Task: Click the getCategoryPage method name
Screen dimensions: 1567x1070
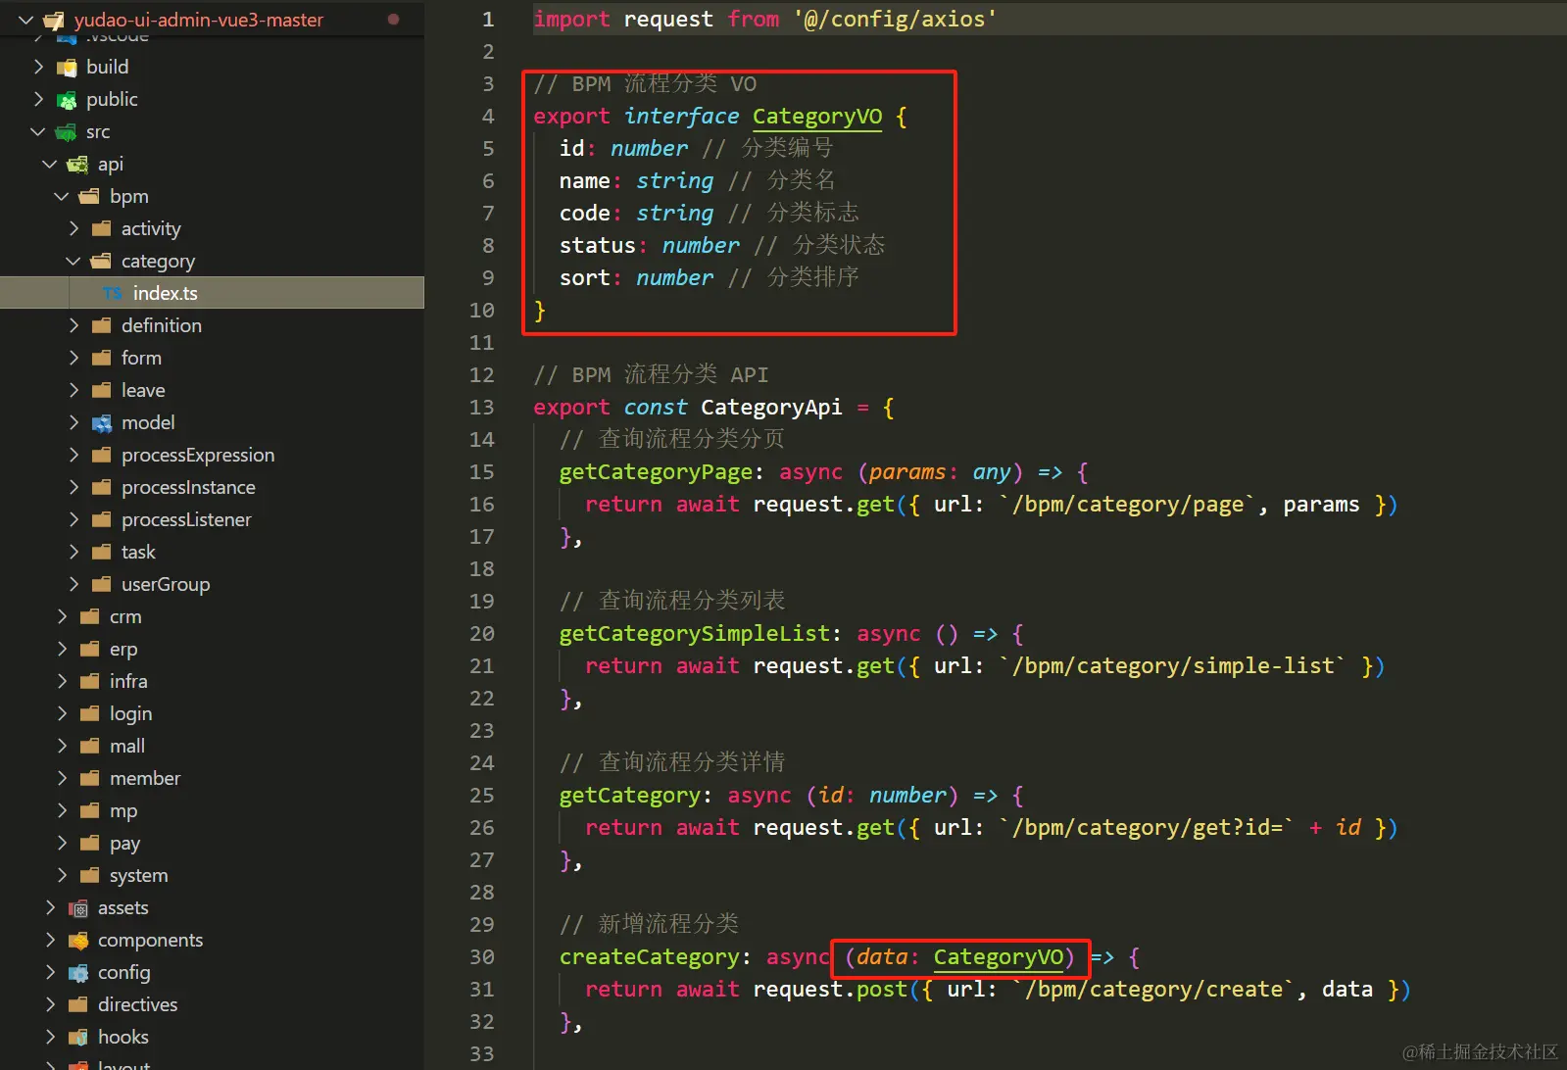Action: click(x=656, y=472)
